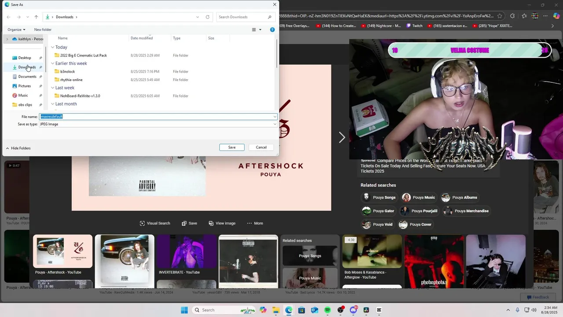Open the recent locations dropdown arrow

point(27,17)
